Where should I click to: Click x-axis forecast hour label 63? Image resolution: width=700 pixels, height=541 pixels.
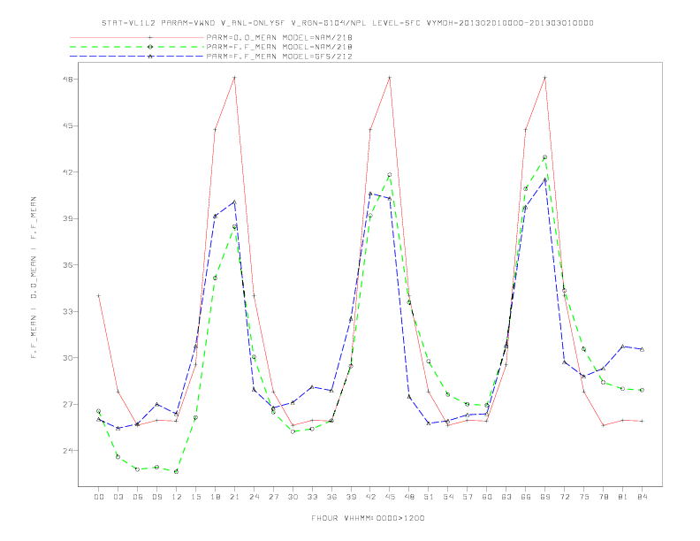coord(506,497)
